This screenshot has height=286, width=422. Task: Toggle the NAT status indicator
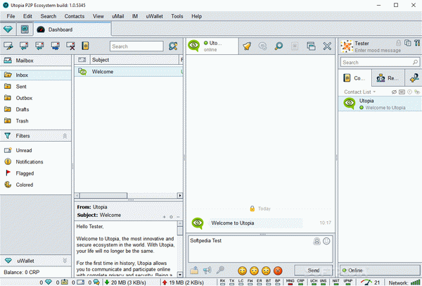click(335, 282)
